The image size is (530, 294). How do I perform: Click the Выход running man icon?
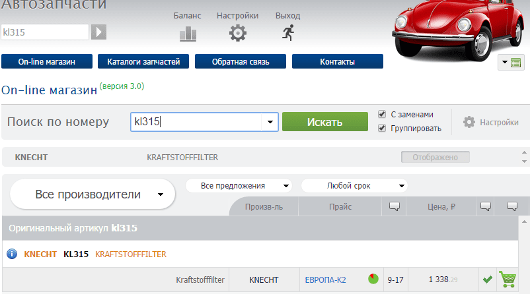click(x=287, y=32)
